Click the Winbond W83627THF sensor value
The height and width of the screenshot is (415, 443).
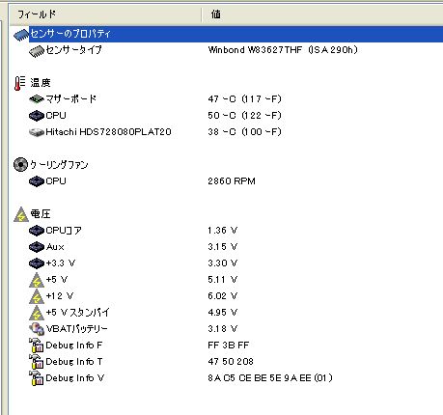tap(283, 50)
